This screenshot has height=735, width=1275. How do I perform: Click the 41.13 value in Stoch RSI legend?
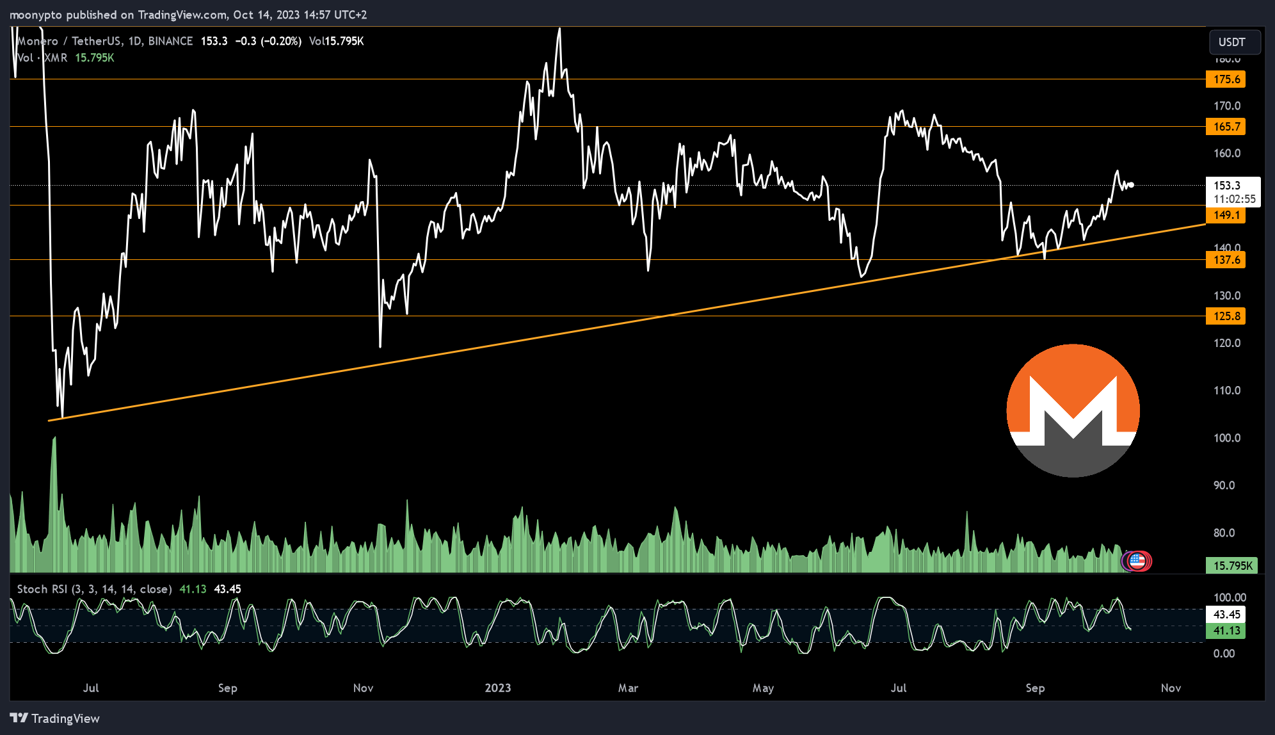[x=193, y=589]
